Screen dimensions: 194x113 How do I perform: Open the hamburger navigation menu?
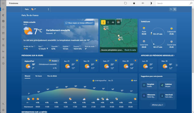[x=3, y=3]
